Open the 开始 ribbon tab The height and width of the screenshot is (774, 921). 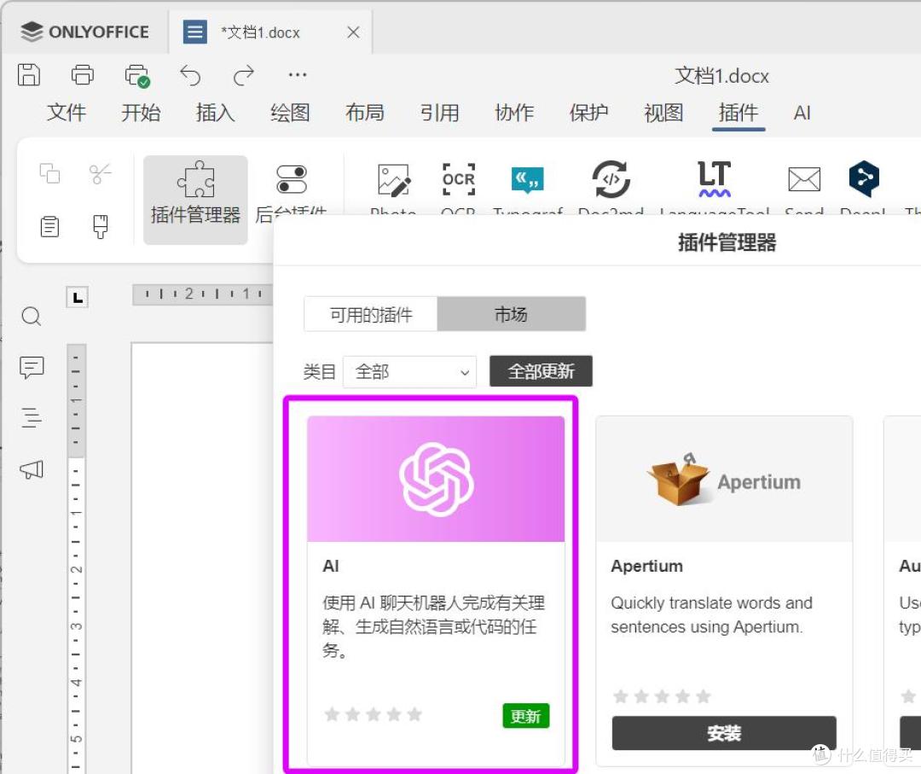click(141, 113)
